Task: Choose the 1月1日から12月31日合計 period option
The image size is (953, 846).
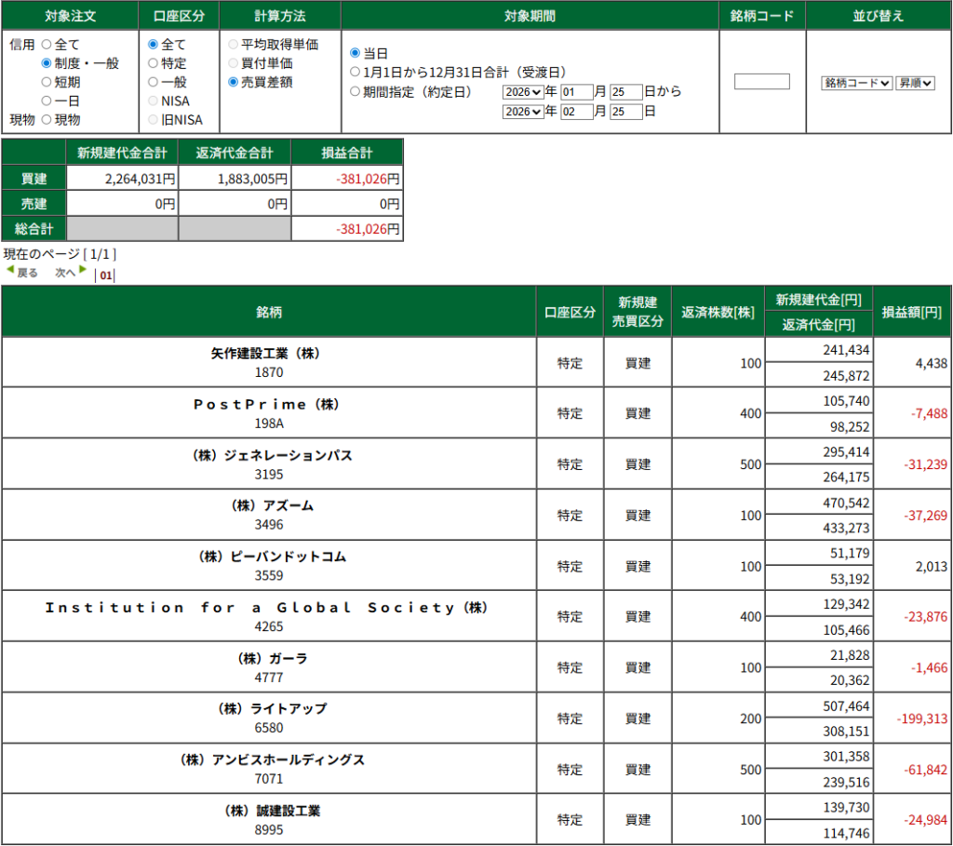Action: point(355,72)
